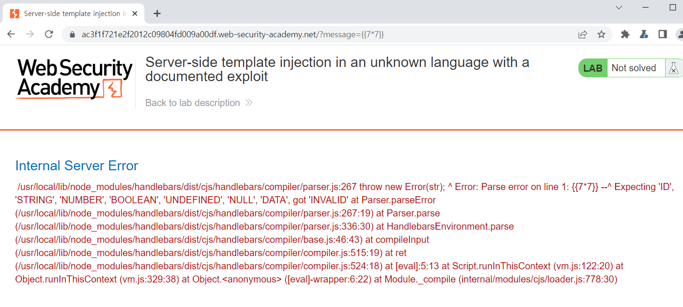Viewport: 683px width, 307px height.
Task: View site info via padlock icon
Action: [72, 34]
